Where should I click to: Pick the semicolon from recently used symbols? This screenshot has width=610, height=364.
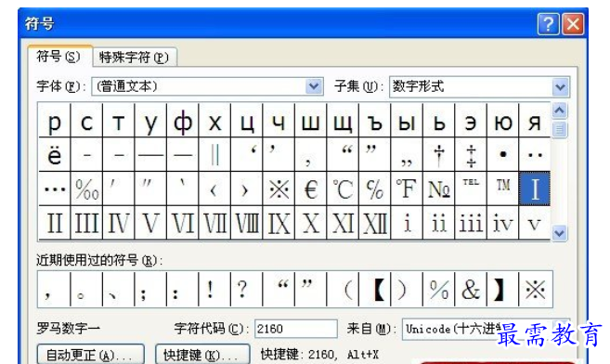tap(150, 290)
